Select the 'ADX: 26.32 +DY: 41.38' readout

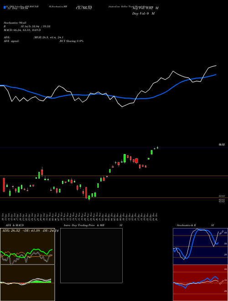click(x=21, y=231)
